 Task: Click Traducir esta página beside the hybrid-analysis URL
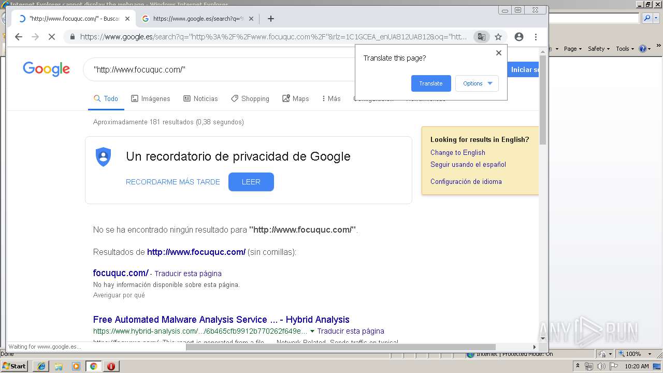pyautogui.click(x=351, y=331)
